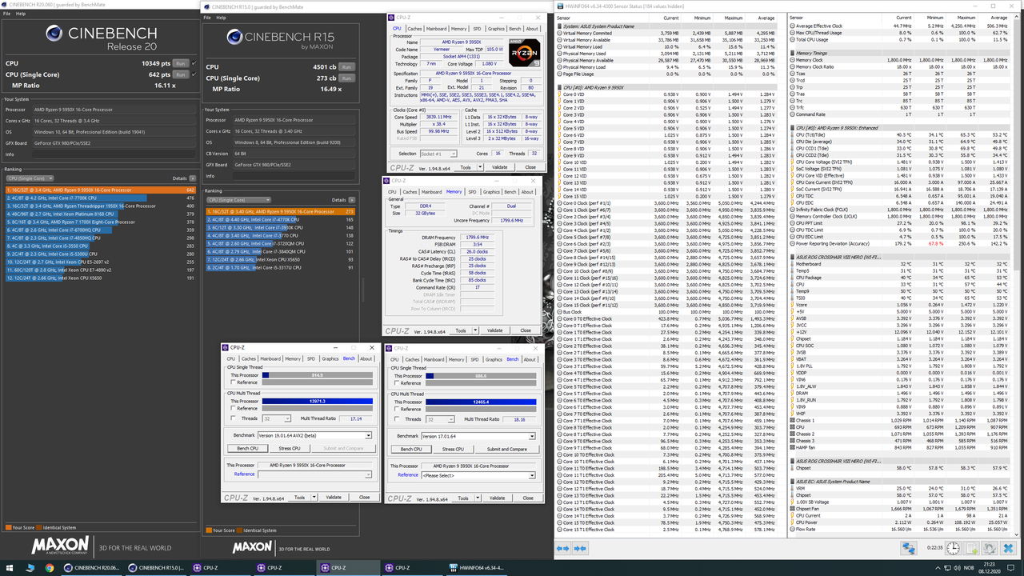Viewport: 1024px width, 576px height.
Task: Click the Your Score swatch in CINEBENCH R15
Action: click(209, 530)
